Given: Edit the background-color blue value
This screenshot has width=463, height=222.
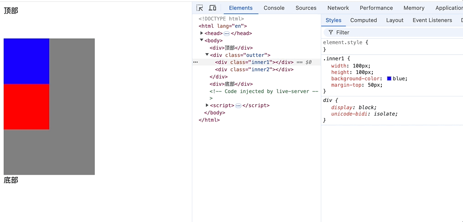Looking at the screenshot, I should (x=399, y=79).
